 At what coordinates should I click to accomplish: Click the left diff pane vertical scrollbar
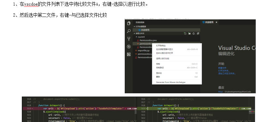(135, 112)
